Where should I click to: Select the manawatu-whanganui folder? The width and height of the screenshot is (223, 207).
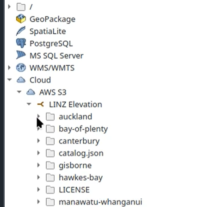click(x=100, y=202)
